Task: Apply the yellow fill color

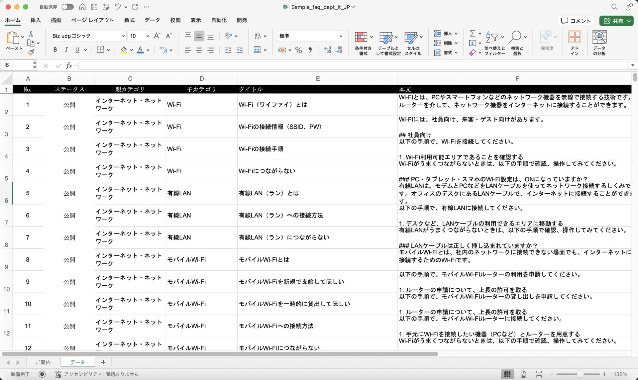Action: (124, 50)
